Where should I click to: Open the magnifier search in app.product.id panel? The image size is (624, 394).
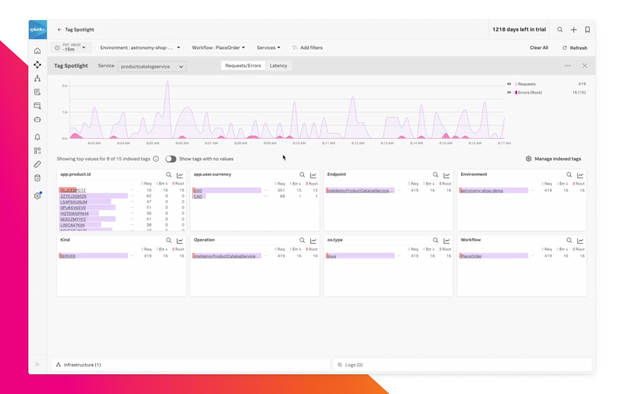169,174
